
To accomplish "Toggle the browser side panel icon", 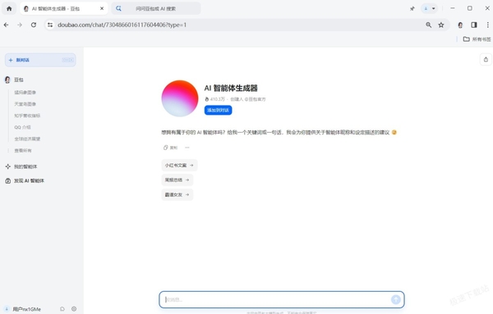I will [474, 25].
